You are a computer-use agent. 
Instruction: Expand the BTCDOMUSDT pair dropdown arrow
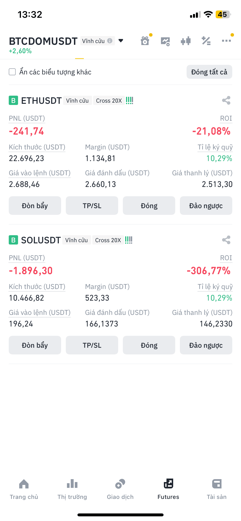click(x=121, y=41)
